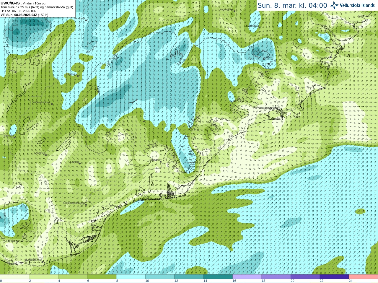This screenshot has width=378, height=283.
Task: Click the 2–4 m/s light green legend swatch
Action: tap(43, 277)
